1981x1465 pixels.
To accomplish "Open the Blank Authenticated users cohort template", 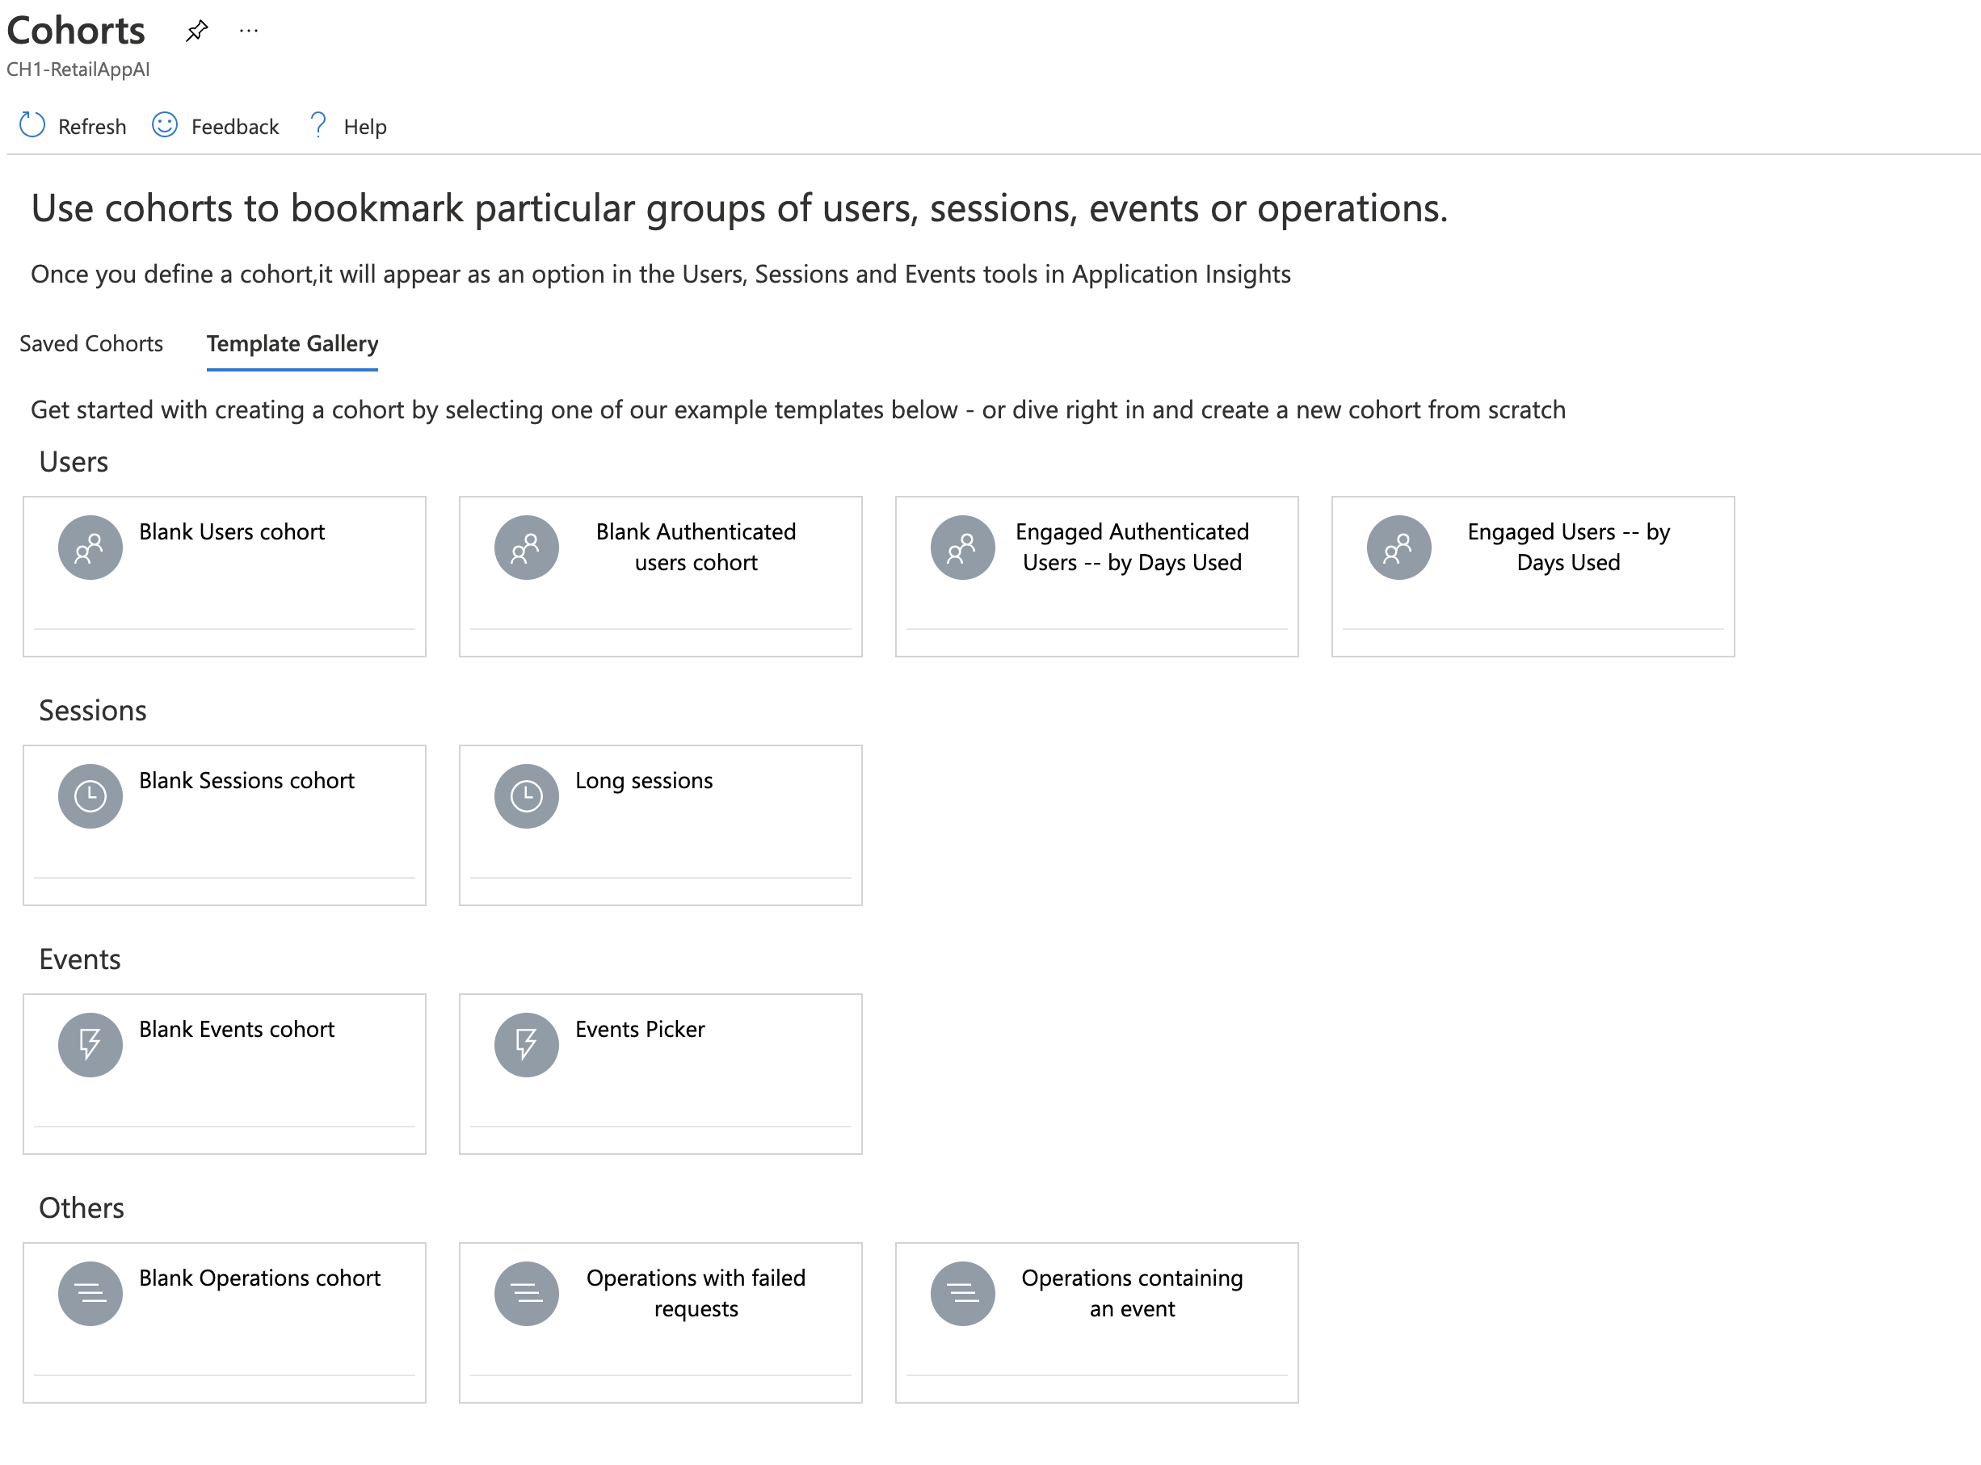I will 696,548.
